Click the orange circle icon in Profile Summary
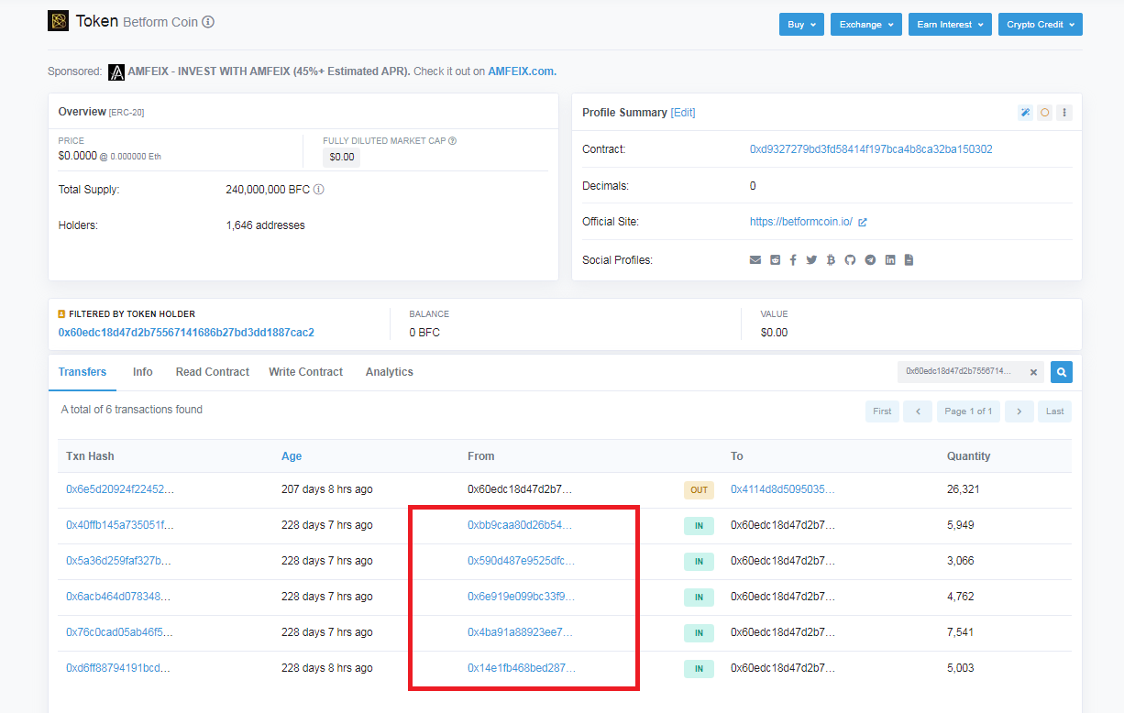This screenshot has width=1124, height=713. 1045,113
